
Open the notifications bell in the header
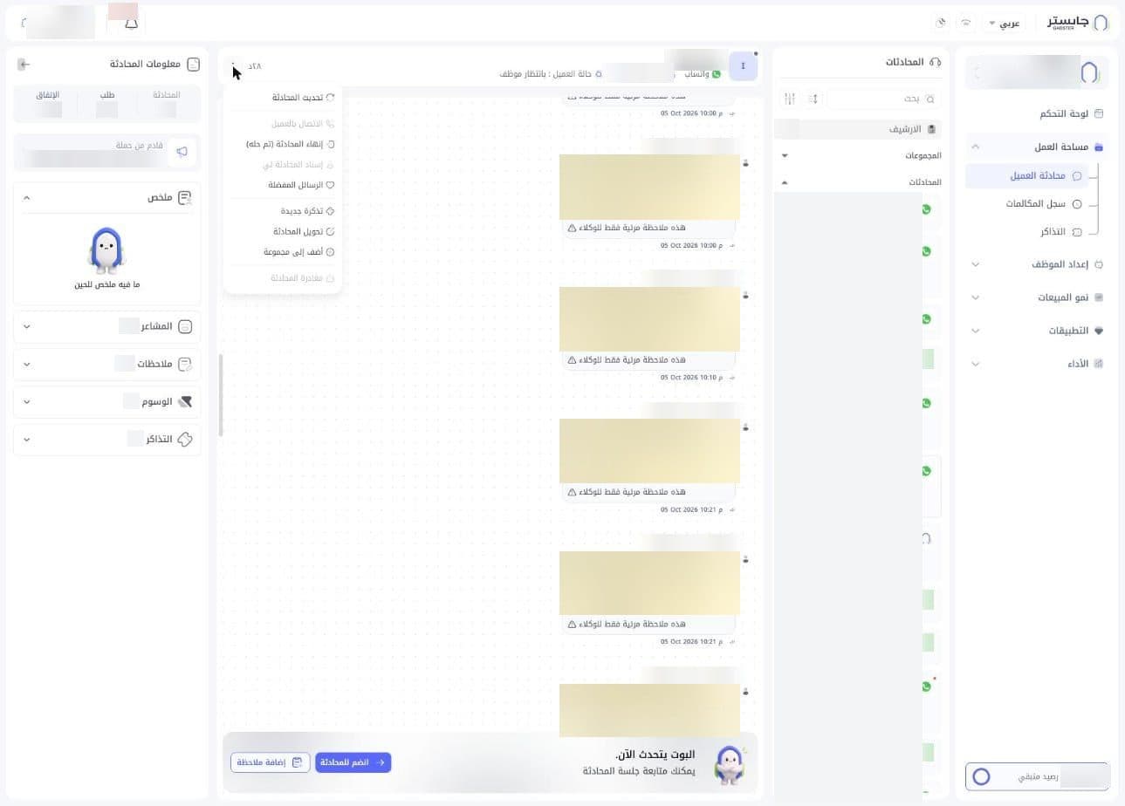131,24
